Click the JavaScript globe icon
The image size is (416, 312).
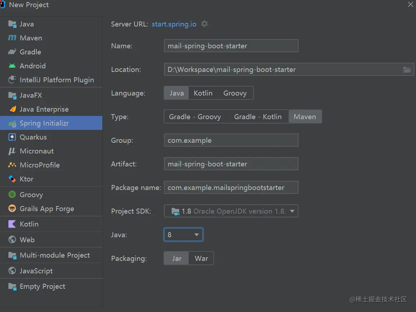(x=12, y=270)
